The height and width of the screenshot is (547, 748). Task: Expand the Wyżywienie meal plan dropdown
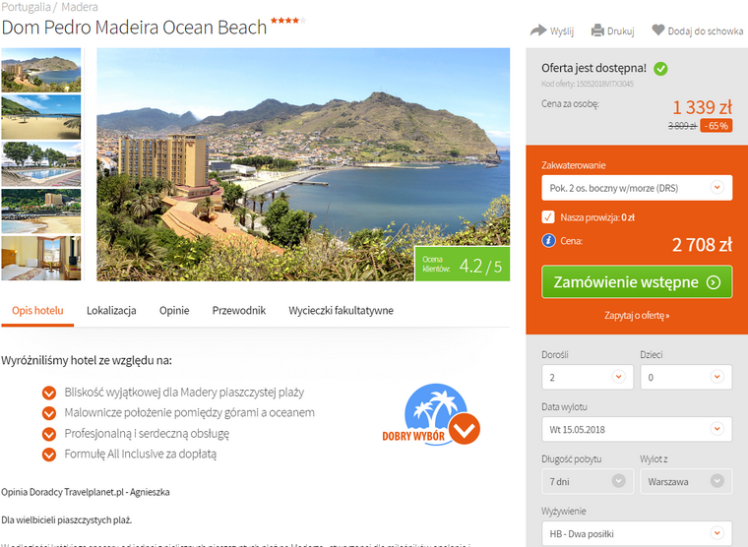tap(637, 533)
